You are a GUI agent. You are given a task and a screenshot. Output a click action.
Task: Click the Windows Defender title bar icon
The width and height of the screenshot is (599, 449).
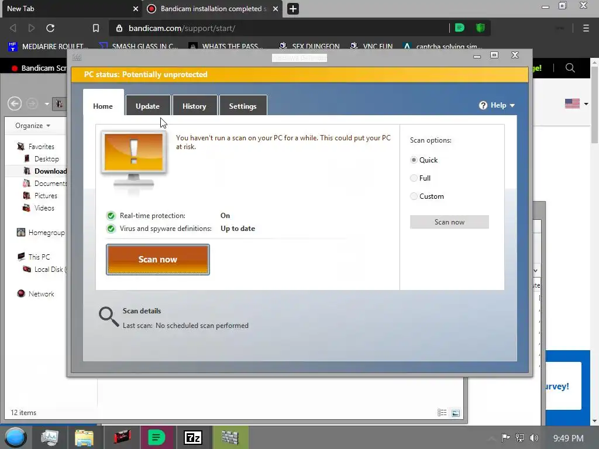(x=77, y=58)
